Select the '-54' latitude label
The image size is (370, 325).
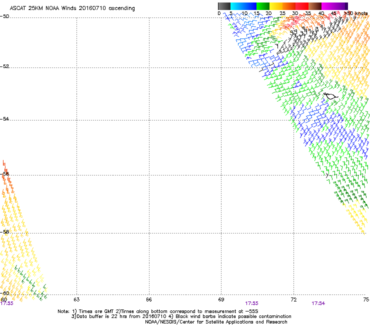point(4,118)
